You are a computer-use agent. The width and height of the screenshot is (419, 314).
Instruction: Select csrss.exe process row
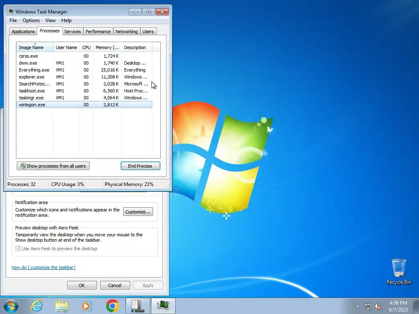[x=84, y=56]
